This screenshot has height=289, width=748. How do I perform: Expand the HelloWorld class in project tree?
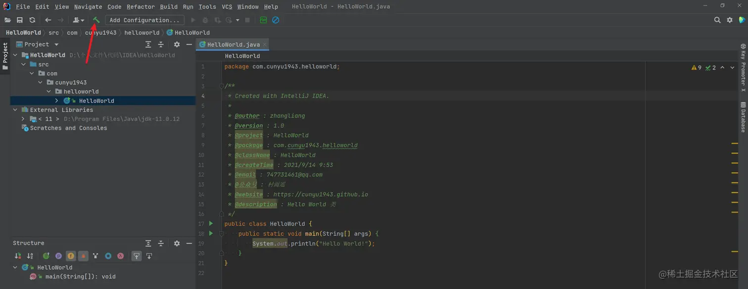click(57, 101)
